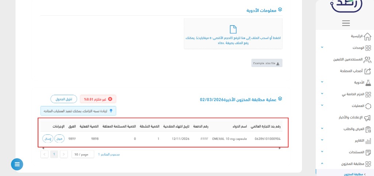Screen dimensions: 374x176
Task: Expand the العرض والطلب chevron
Action: click(322, 128)
